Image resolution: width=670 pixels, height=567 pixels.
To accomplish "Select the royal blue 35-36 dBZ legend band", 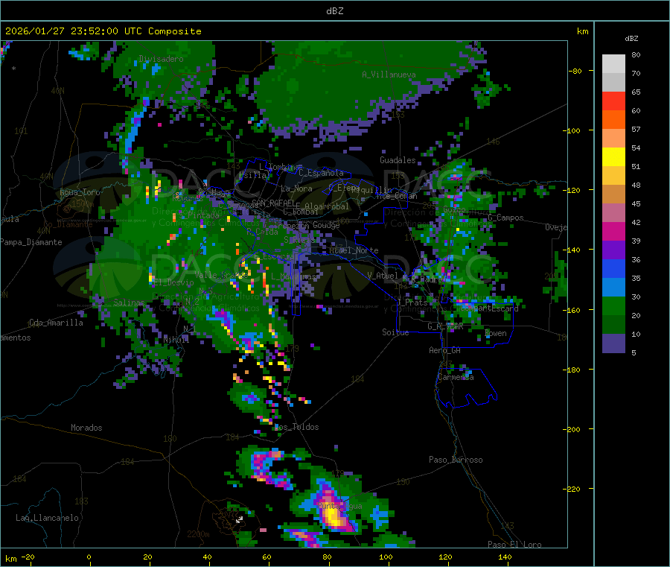I will coord(613,268).
